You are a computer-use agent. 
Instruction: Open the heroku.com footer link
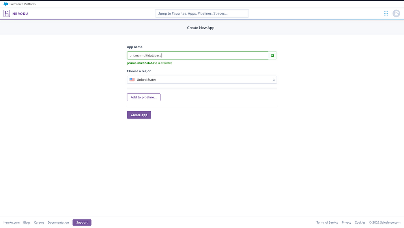point(11,222)
